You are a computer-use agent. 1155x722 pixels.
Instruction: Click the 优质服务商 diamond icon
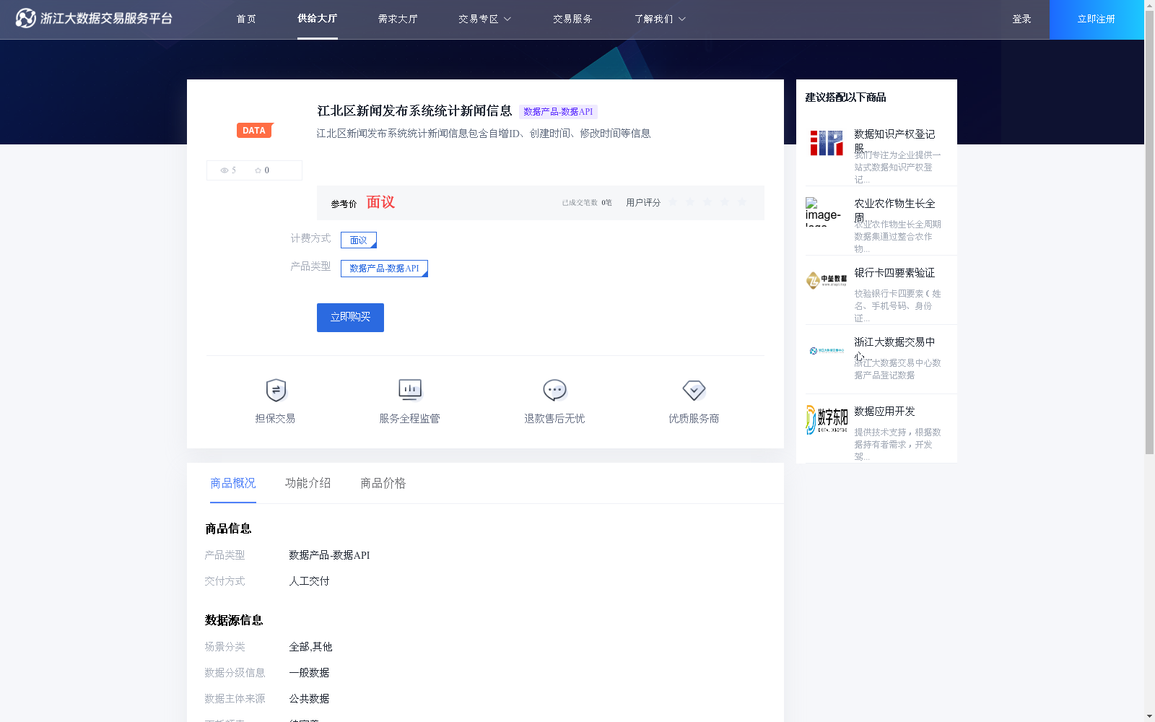[694, 390]
